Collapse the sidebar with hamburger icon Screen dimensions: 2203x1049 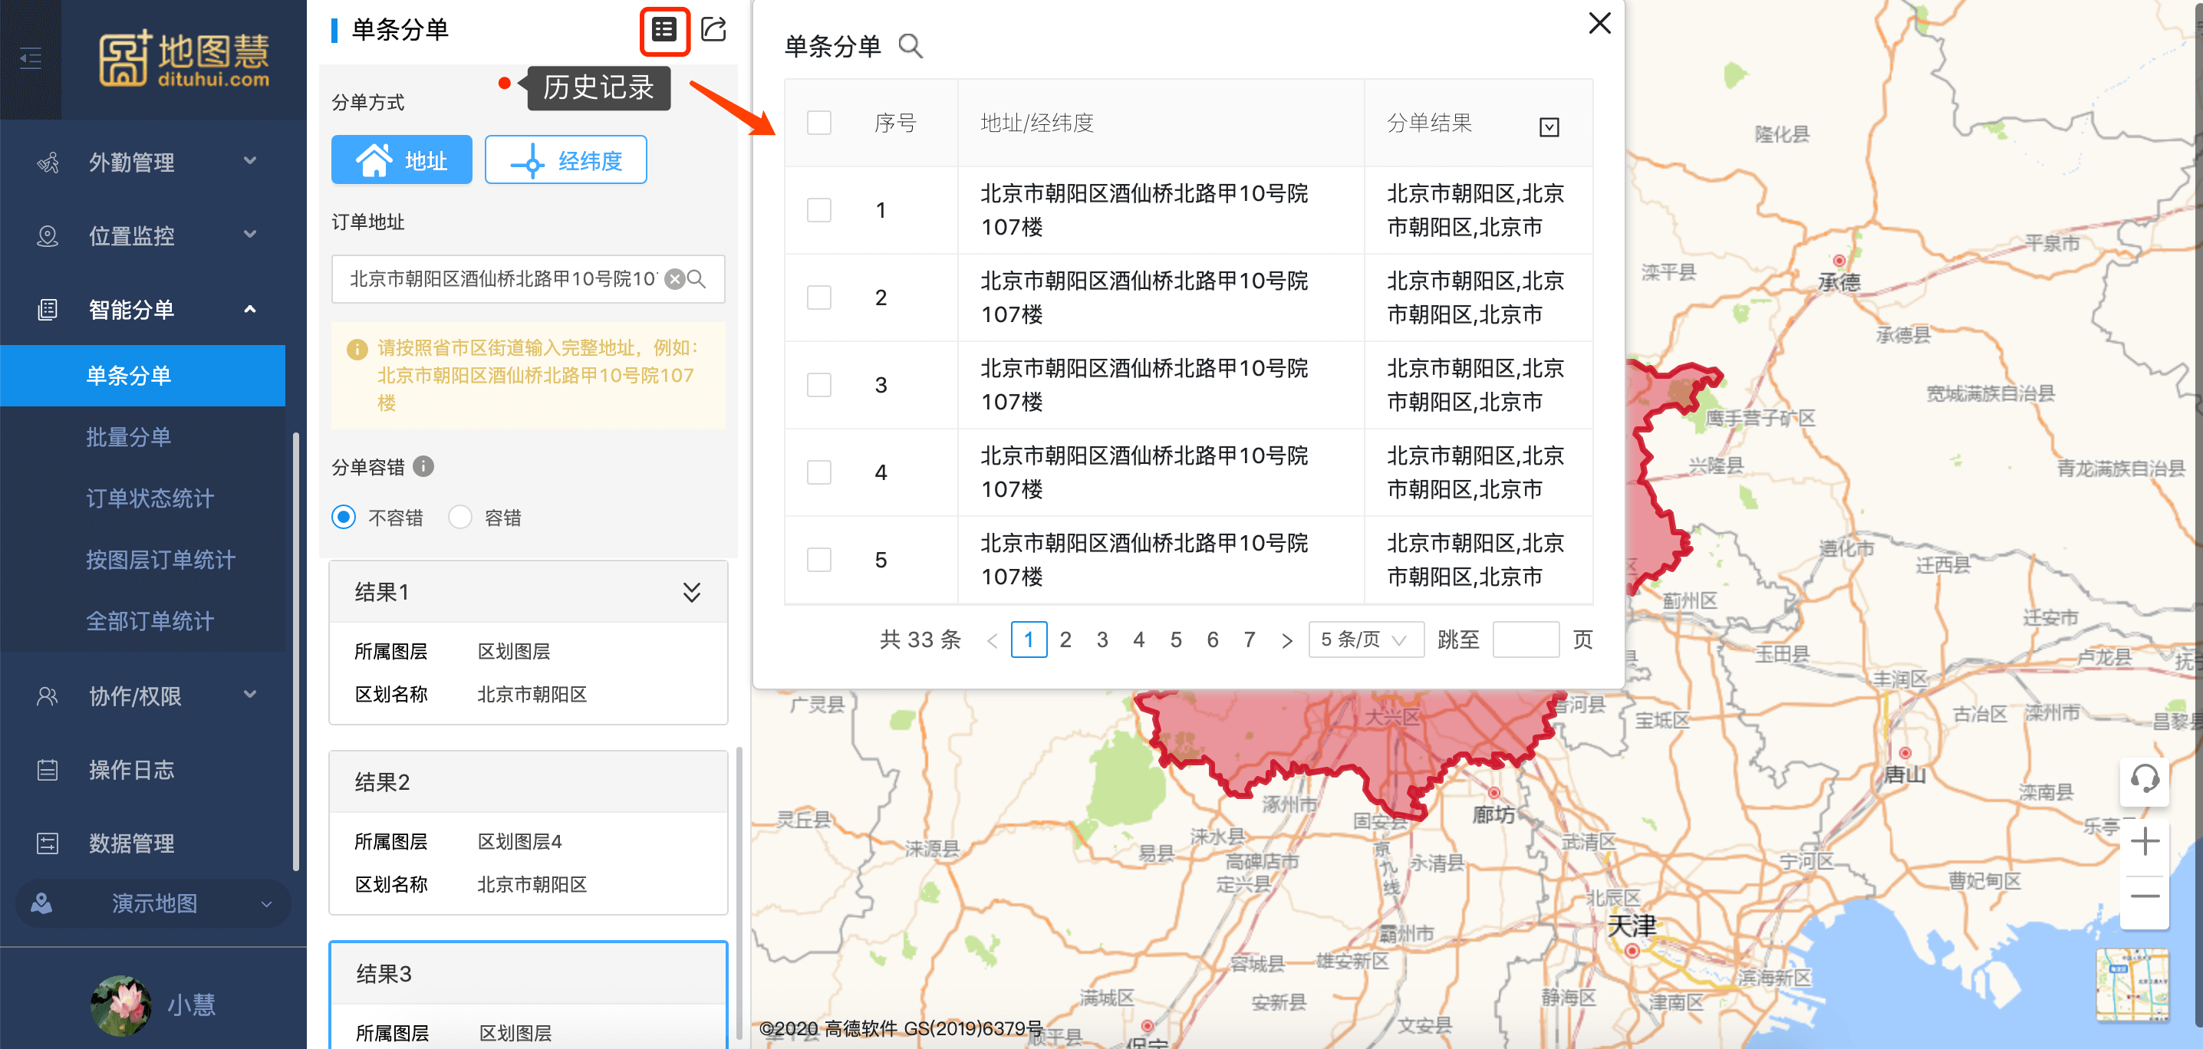31,58
